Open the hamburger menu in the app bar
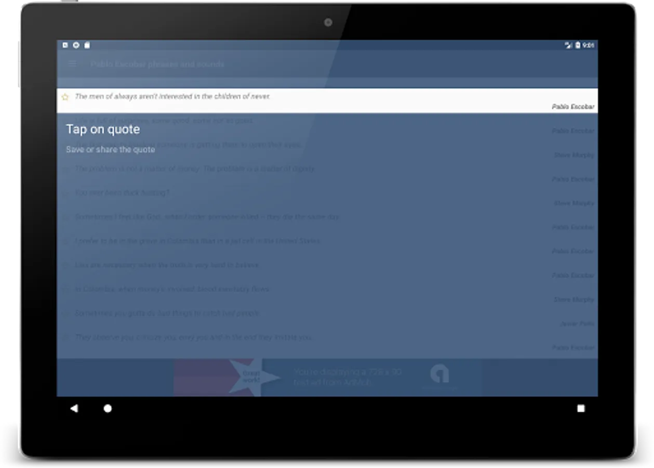654x468 pixels. [x=72, y=63]
